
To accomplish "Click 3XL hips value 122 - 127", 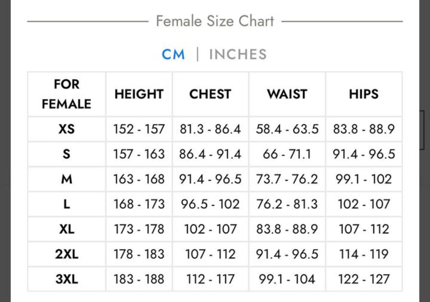I will point(363,279).
